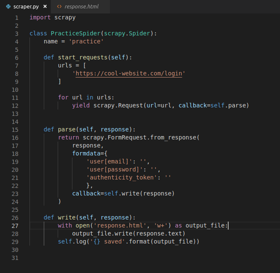Click the class name PracticeSpider

(x=75, y=33)
